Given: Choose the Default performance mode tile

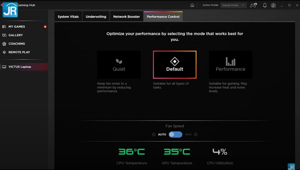Looking at the screenshot, I should (x=175, y=65).
